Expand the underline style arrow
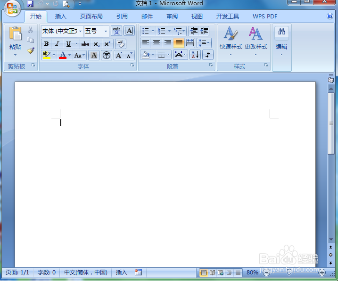This screenshot has width=338, height=281. [76, 44]
